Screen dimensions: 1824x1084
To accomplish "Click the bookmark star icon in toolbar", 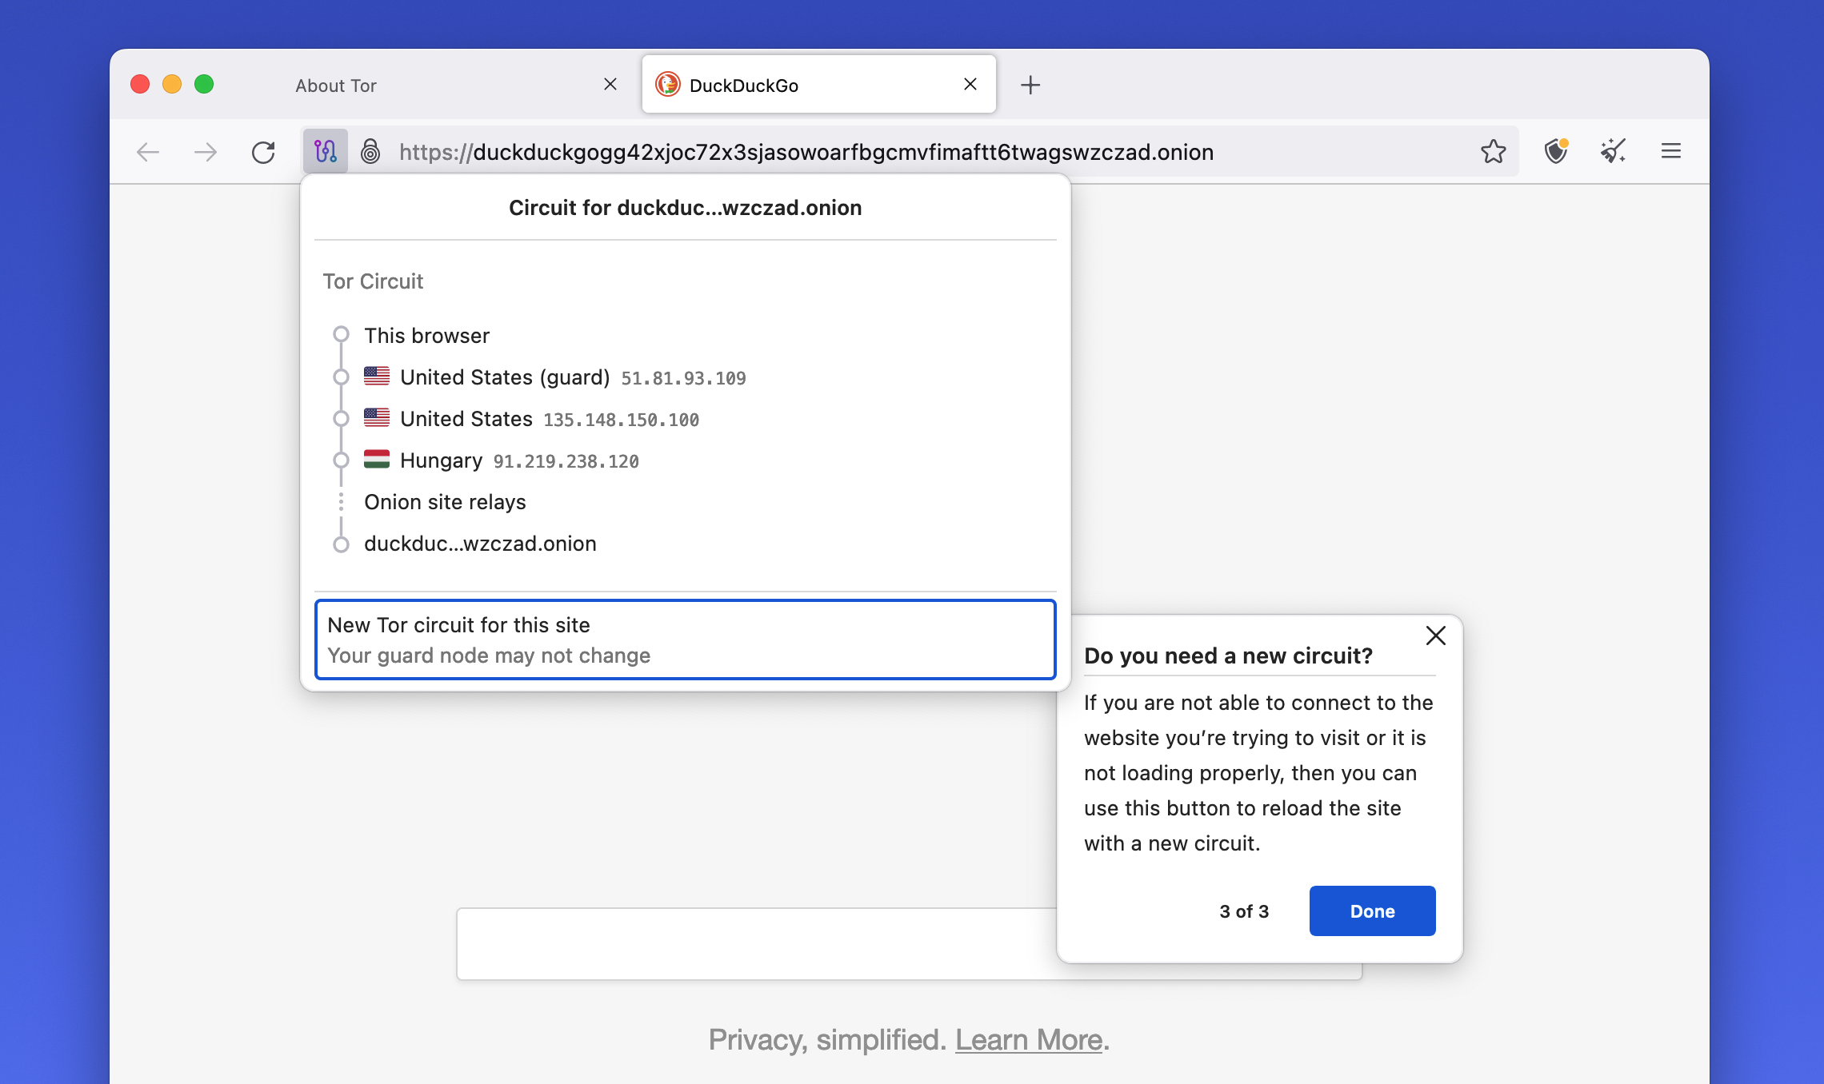I will (x=1495, y=151).
